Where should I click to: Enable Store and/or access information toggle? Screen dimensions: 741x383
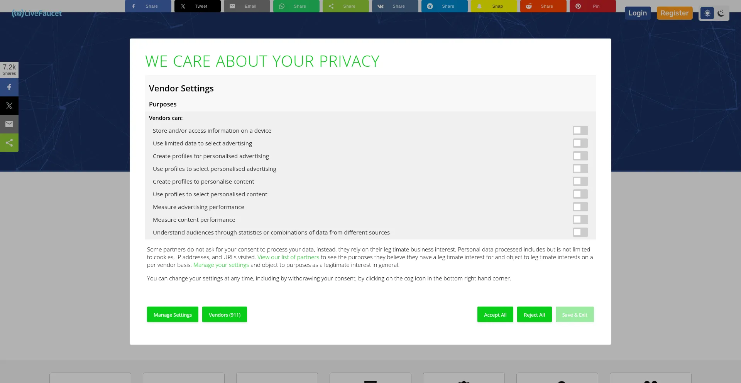(x=580, y=131)
